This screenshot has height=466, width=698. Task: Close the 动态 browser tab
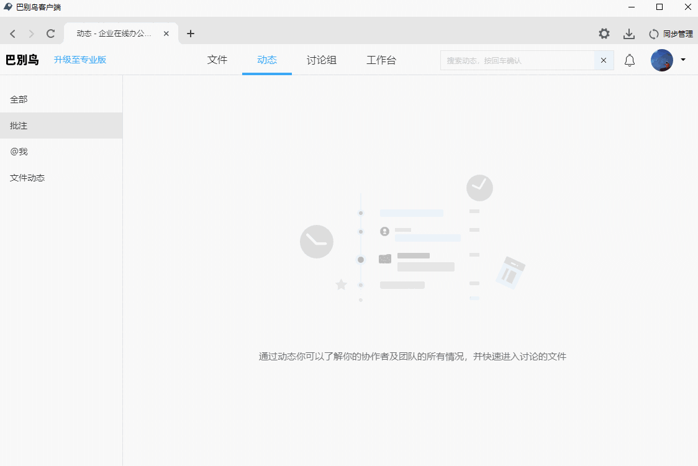click(x=166, y=34)
